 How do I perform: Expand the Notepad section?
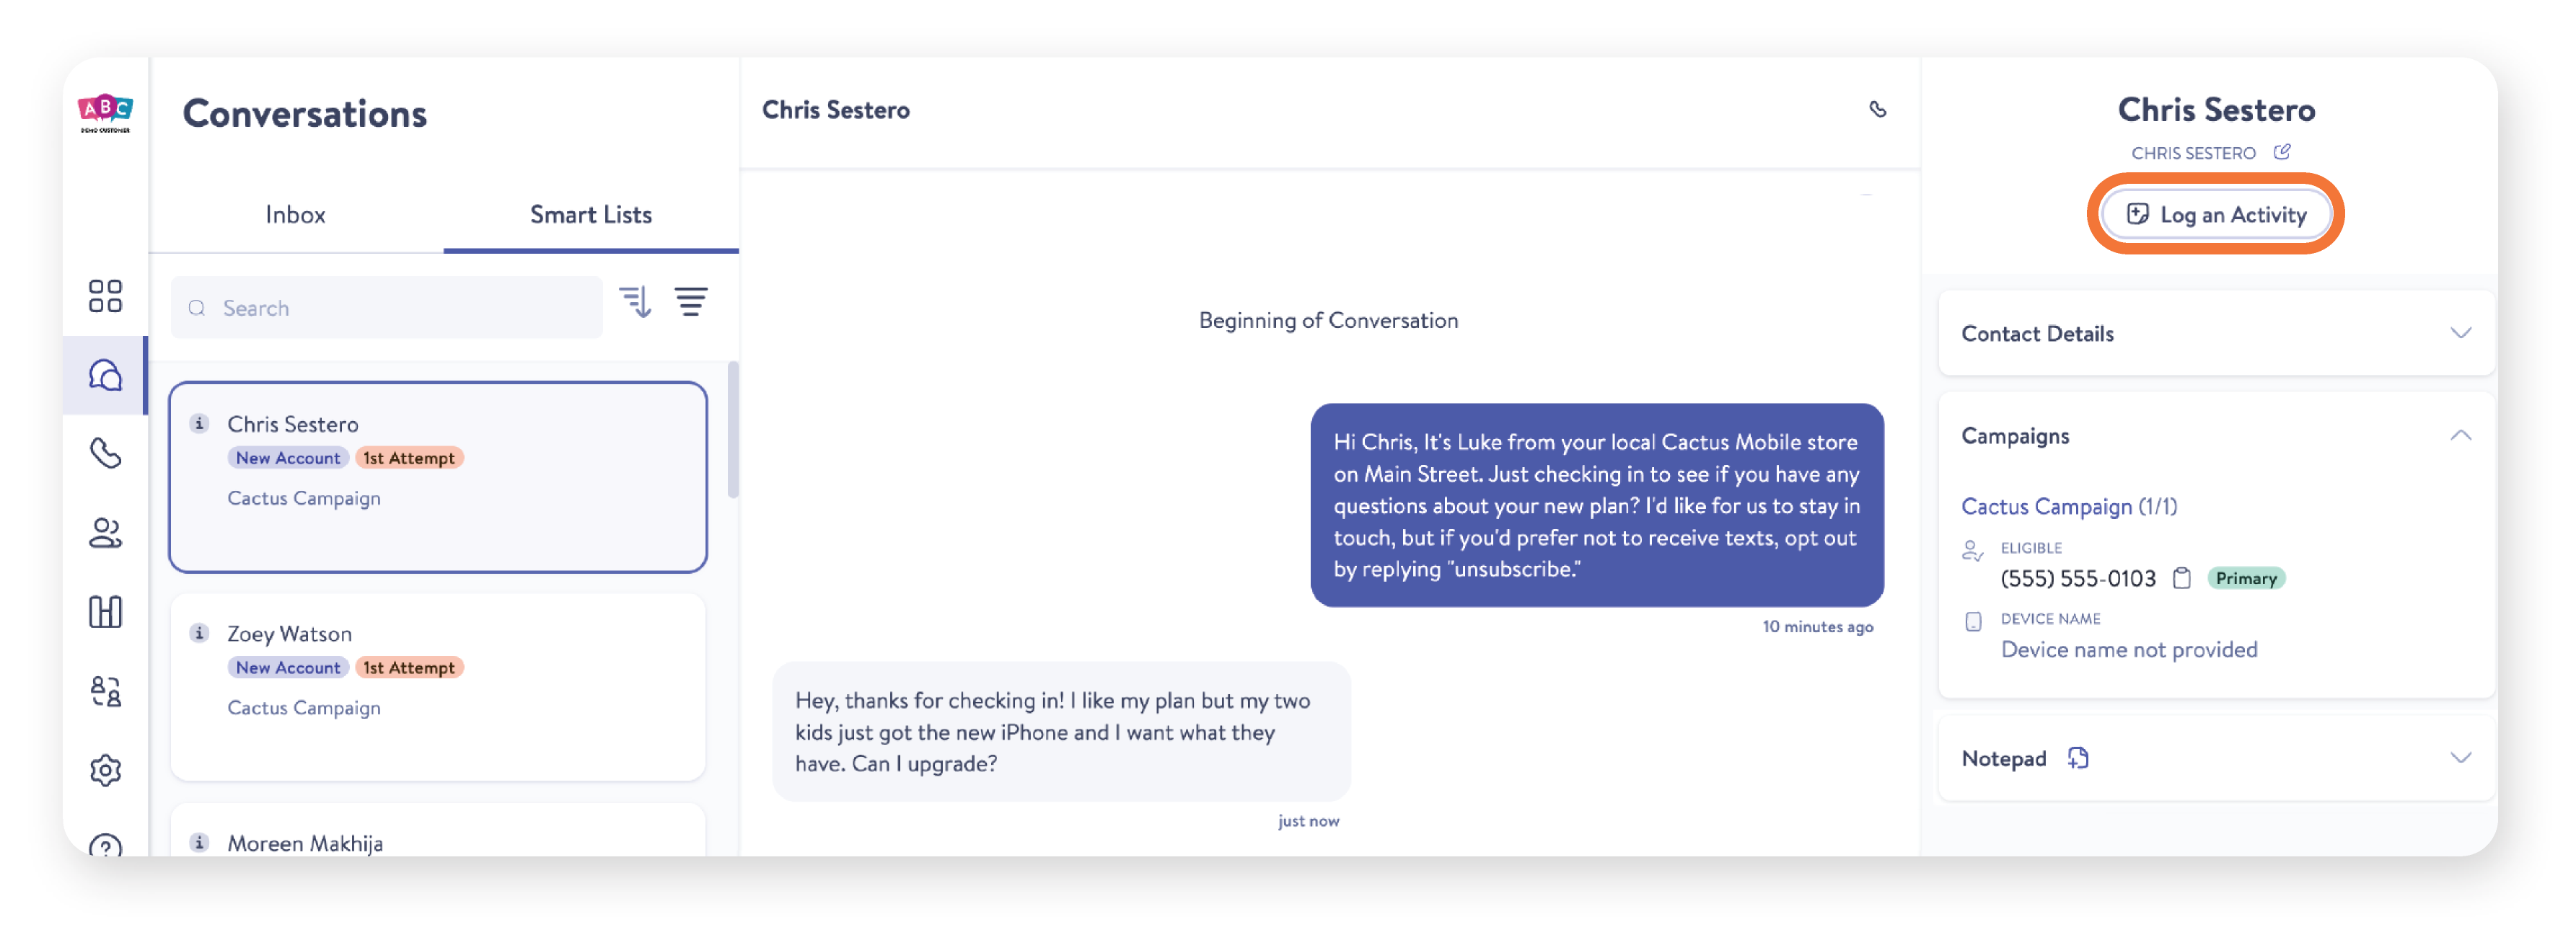point(2462,758)
